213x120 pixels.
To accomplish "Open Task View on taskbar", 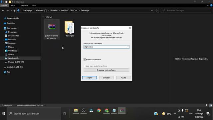I will (x=65, y=113).
